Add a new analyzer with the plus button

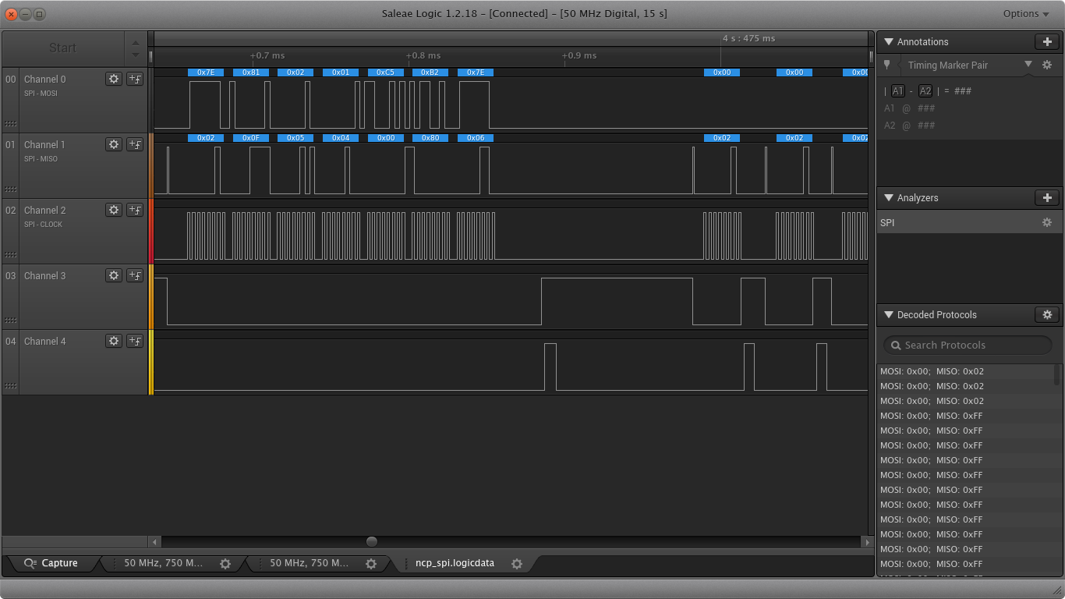1048,198
